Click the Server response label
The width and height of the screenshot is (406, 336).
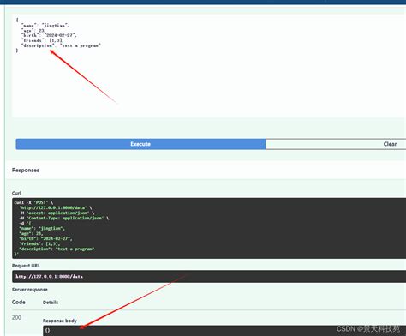30,290
